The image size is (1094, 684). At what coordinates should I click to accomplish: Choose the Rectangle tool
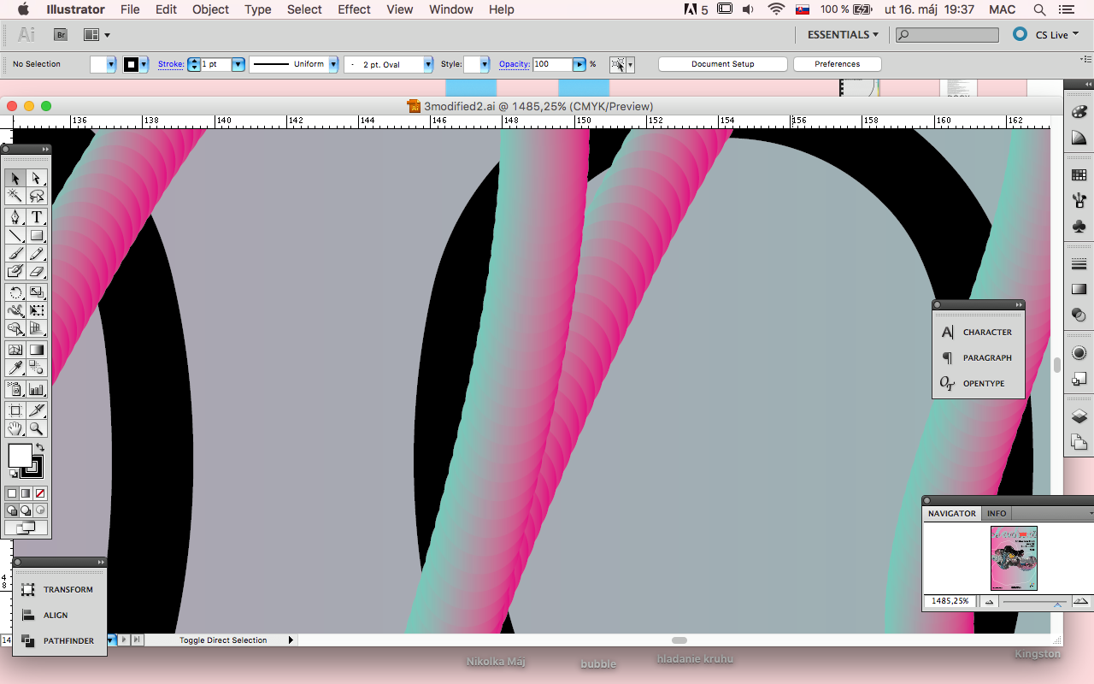[36, 235]
